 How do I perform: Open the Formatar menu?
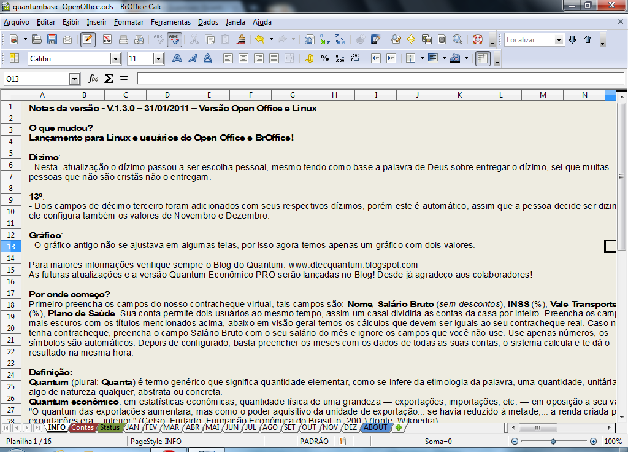pyautogui.click(x=129, y=22)
